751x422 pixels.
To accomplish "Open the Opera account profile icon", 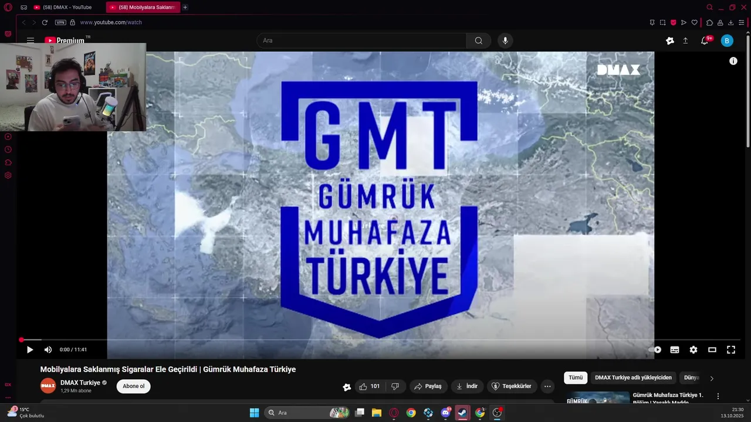I will [720, 22].
